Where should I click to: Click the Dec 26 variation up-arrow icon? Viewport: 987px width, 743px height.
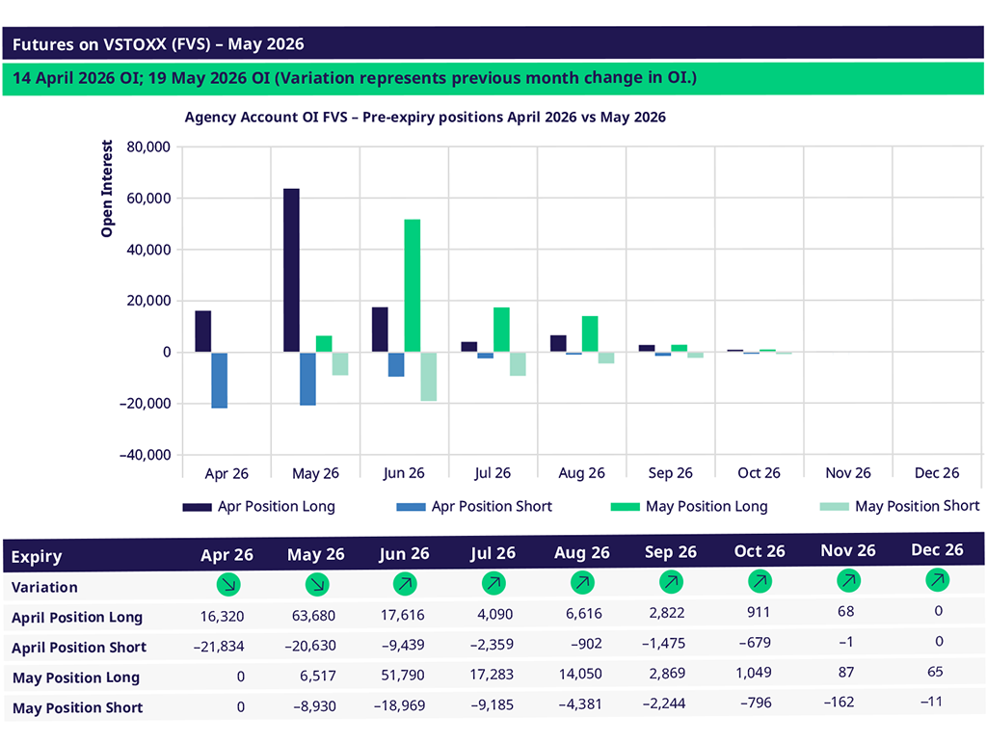click(x=937, y=579)
